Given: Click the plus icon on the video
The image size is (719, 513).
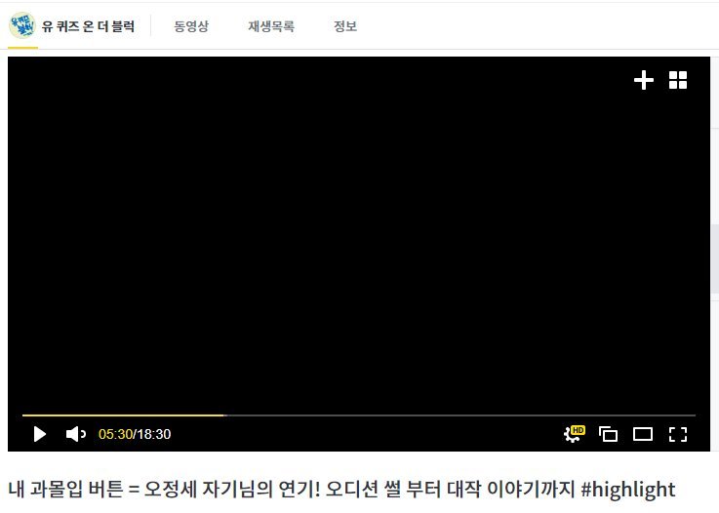Looking at the screenshot, I should pos(644,80).
